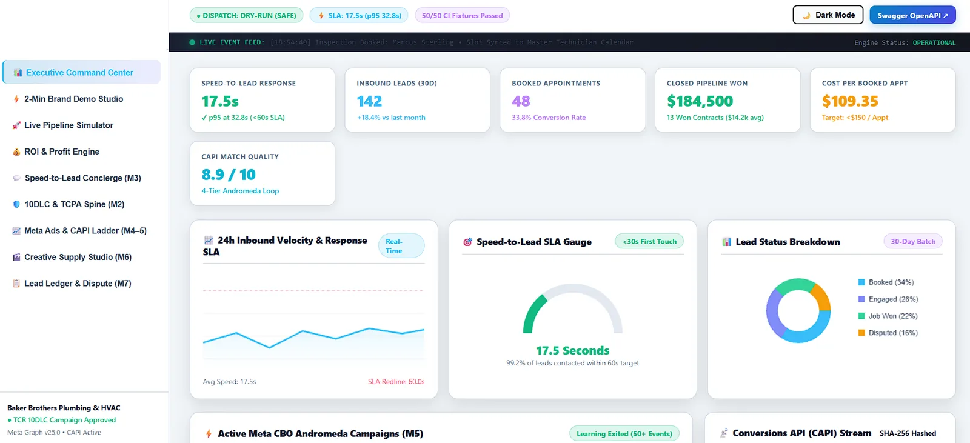Click the bolt icon beside 2-Min Brand Demo Studio
The width and height of the screenshot is (970, 443).
(16, 99)
